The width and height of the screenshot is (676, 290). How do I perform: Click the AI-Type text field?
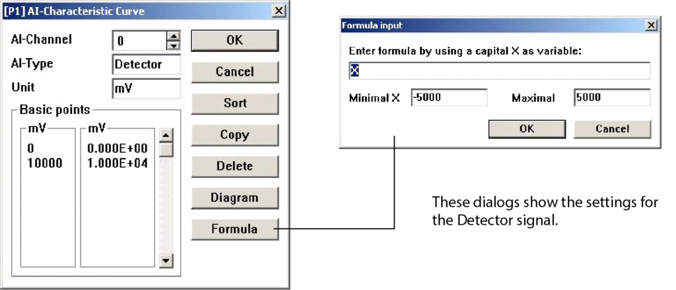147,65
